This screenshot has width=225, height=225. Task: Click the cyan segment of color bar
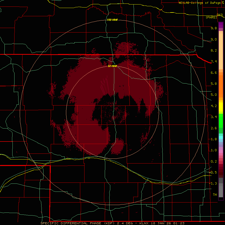tap(221, 137)
